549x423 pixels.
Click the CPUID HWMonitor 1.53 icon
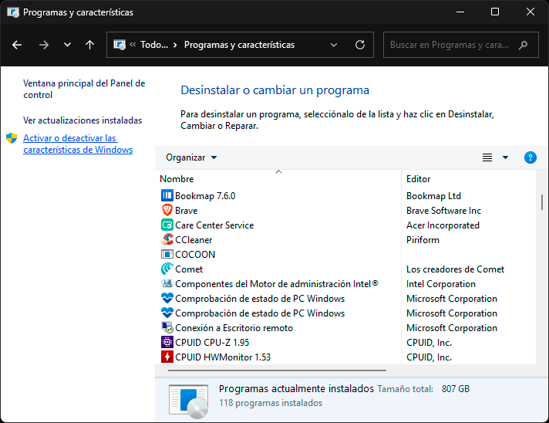[167, 357]
